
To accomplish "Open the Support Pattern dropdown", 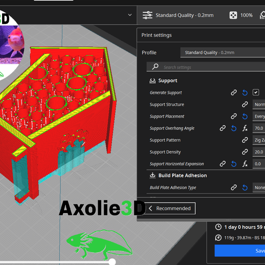I will [259, 140].
